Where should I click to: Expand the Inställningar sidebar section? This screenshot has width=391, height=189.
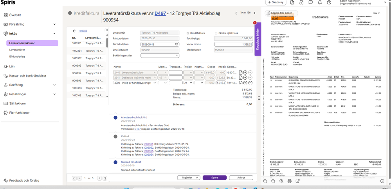[x=54, y=94]
